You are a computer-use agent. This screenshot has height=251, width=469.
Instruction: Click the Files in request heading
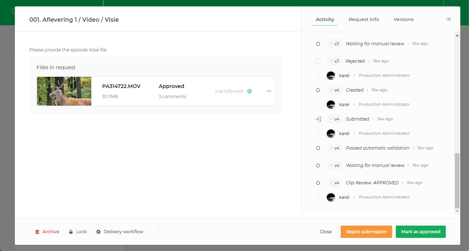point(56,67)
